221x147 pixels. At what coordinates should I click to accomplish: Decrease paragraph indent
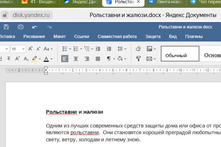coord(98,49)
